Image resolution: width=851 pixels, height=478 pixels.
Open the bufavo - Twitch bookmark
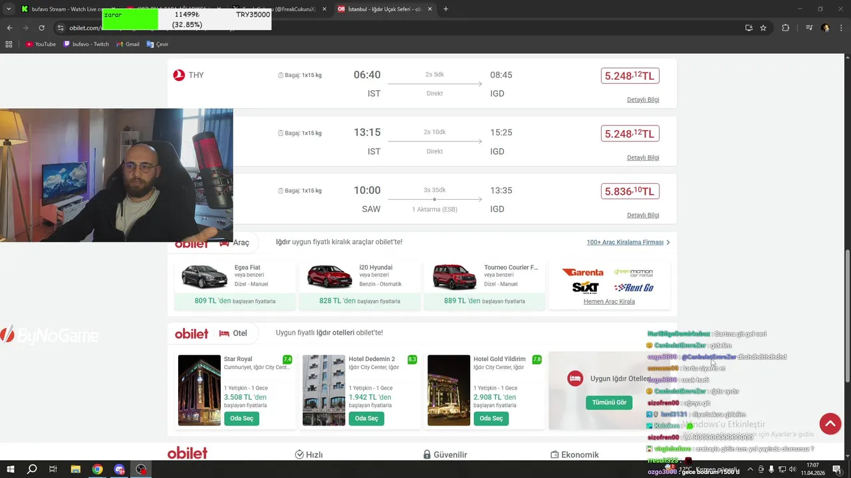86,44
